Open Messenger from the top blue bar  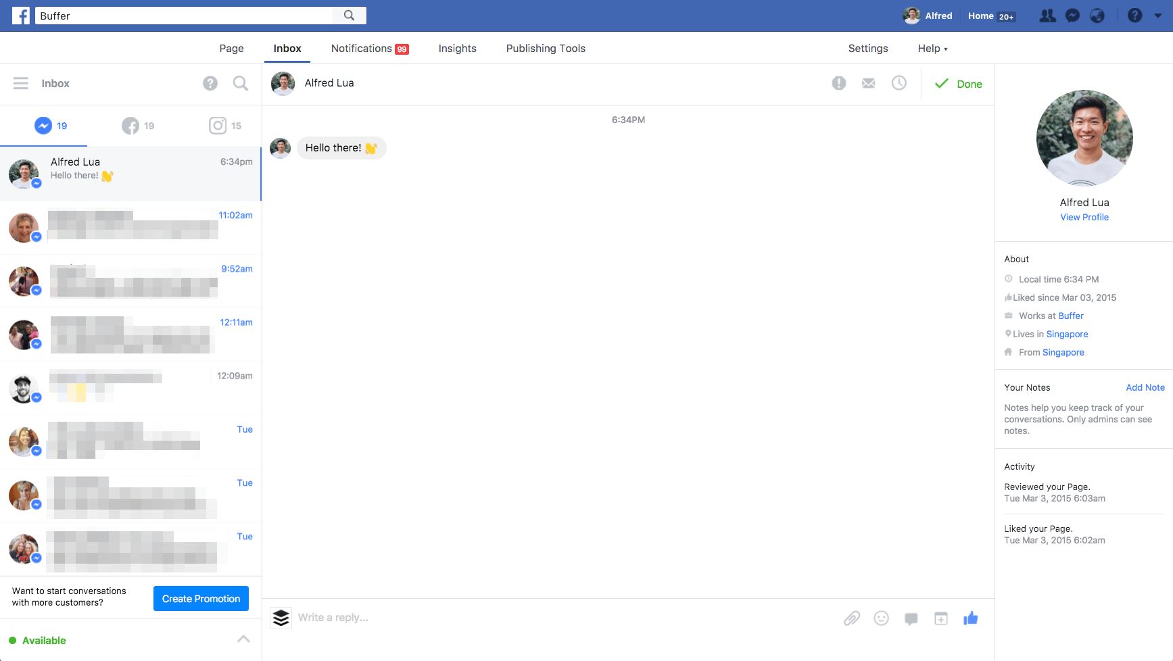point(1072,15)
